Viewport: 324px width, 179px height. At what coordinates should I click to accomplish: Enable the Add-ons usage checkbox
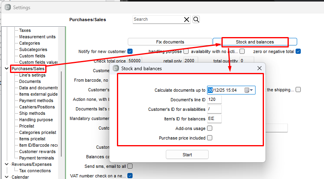click(210, 128)
